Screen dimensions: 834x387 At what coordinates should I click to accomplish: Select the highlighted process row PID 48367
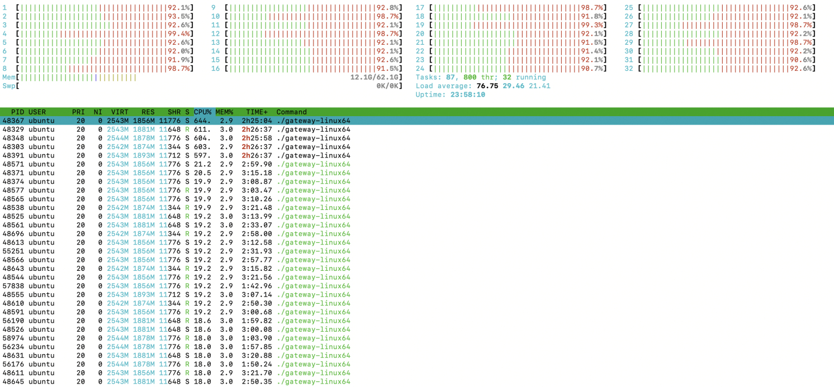click(417, 121)
